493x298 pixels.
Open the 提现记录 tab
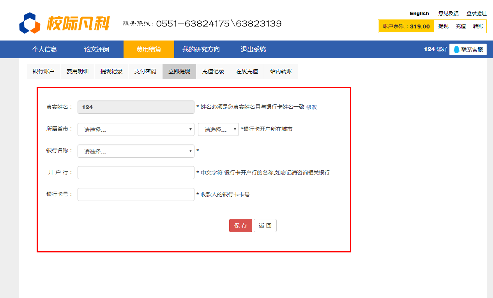(111, 71)
